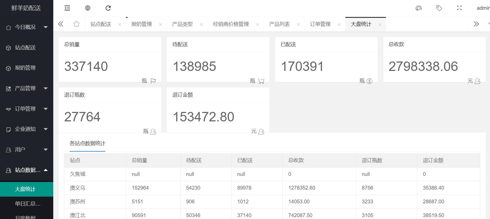The height and width of the screenshot is (219, 490).
Task: Close the 经销商价格管理 tab
Action: [x=258, y=25]
